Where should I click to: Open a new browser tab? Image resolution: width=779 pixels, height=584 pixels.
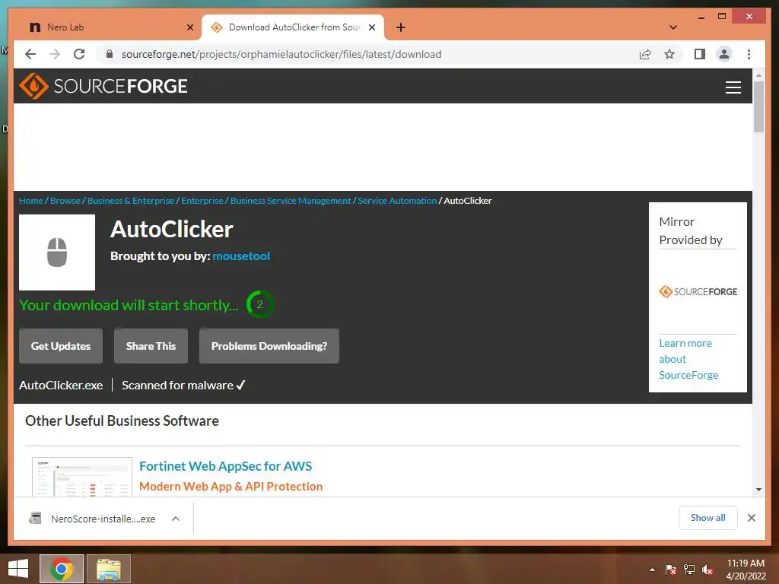401,27
